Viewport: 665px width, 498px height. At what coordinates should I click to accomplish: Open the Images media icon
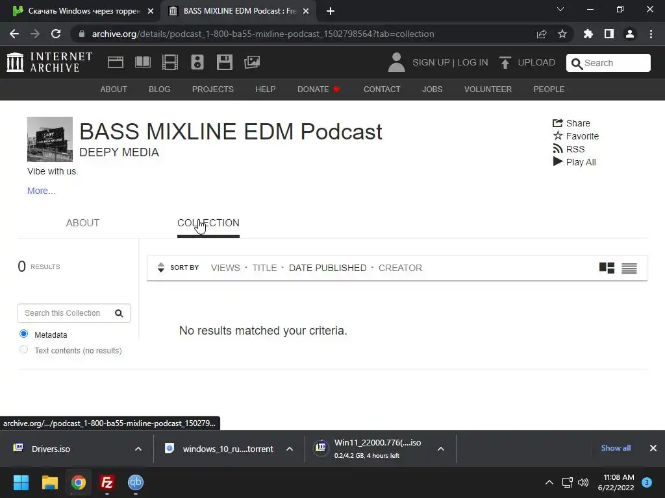coord(252,62)
